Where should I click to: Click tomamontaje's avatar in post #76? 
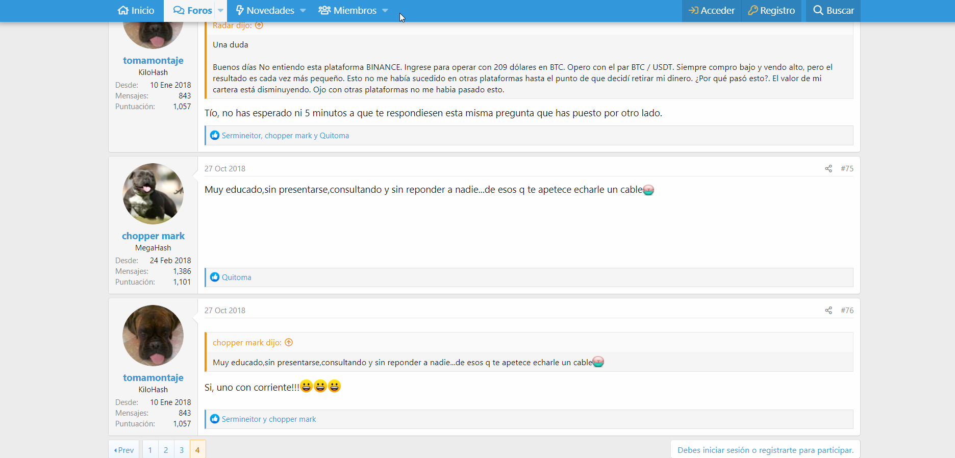(153, 336)
